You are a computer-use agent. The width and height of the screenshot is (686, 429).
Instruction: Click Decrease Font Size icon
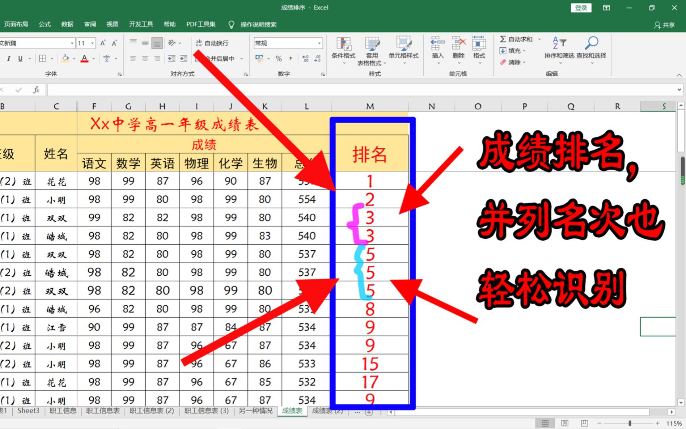pyautogui.click(x=114, y=43)
